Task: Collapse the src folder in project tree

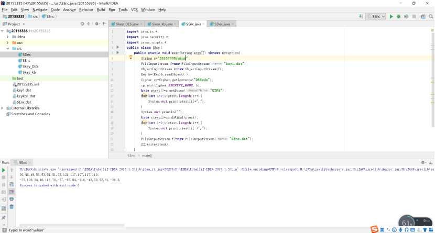Action: point(7,49)
